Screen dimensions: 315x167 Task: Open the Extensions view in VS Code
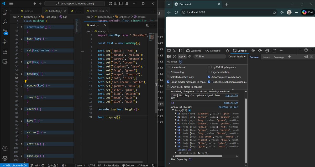coord(5,52)
